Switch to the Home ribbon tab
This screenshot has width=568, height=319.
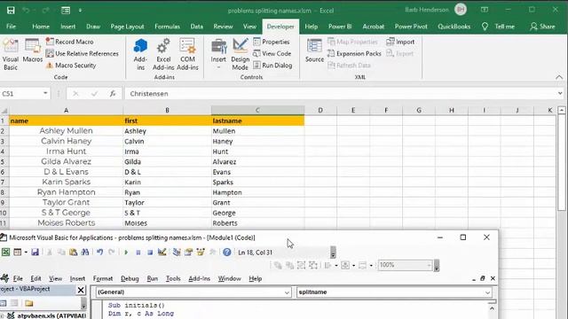41,27
